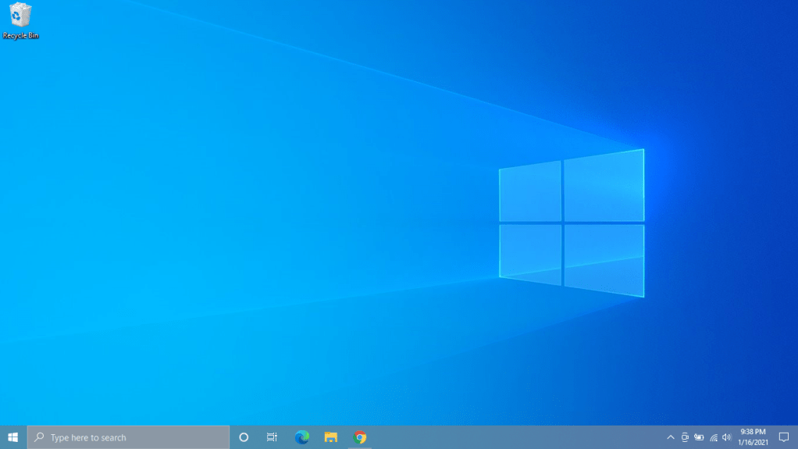Open the battery status flyout
This screenshot has height=449, width=798.
coord(699,437)
